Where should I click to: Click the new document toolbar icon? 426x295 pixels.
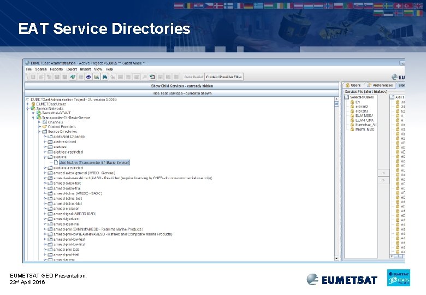pos(152,77)
